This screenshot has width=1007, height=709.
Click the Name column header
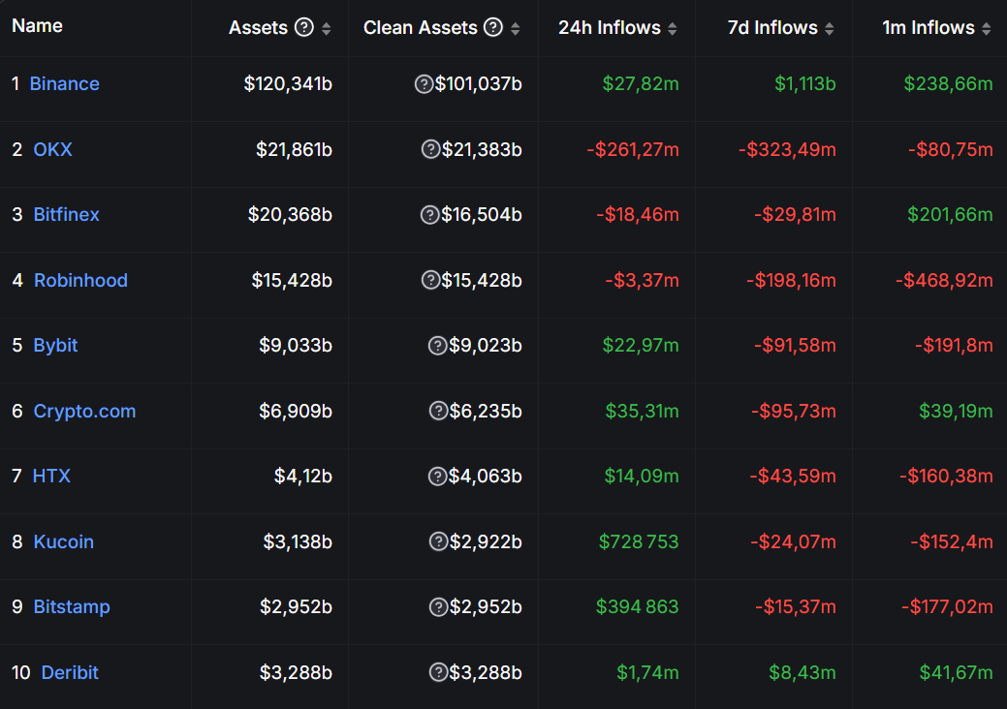click(37, 26)
